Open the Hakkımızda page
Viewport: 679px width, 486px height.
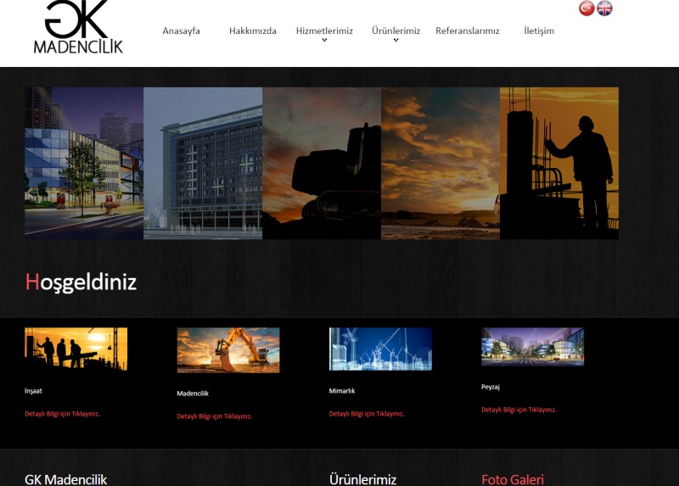coord(252,31)
